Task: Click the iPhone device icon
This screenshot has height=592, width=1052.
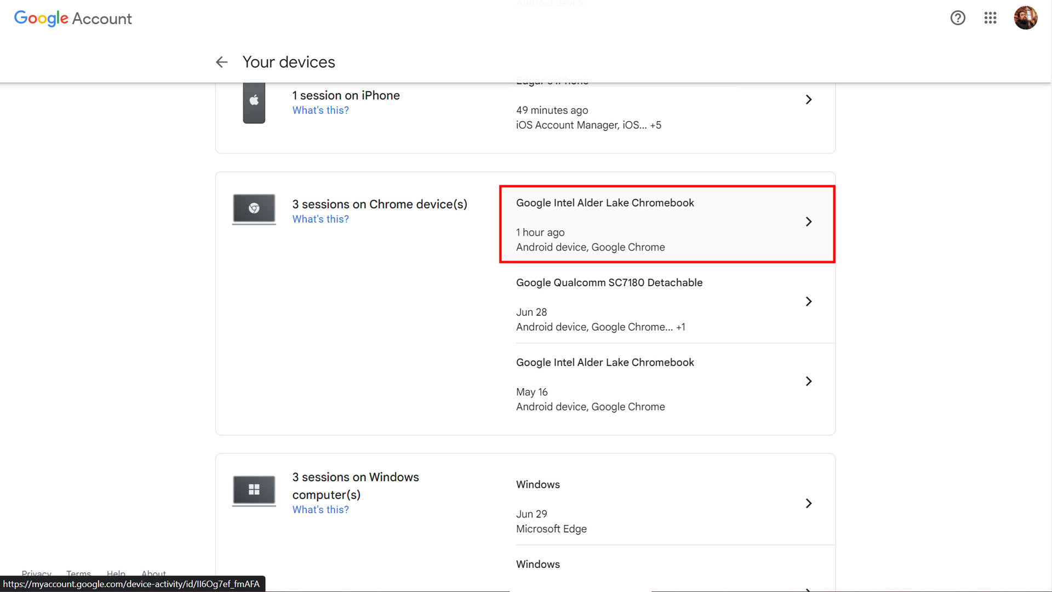Action: (x=254, y=102)
